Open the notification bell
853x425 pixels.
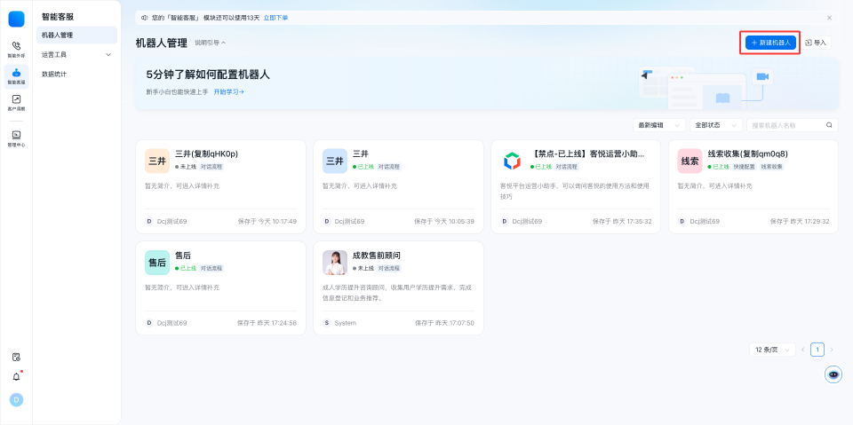click(x=16, y=376)
